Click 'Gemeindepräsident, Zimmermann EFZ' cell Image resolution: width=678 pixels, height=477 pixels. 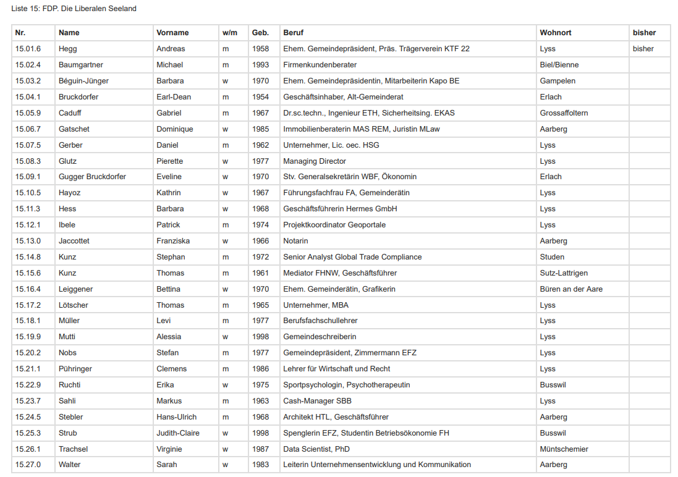(x=349, y=352)
